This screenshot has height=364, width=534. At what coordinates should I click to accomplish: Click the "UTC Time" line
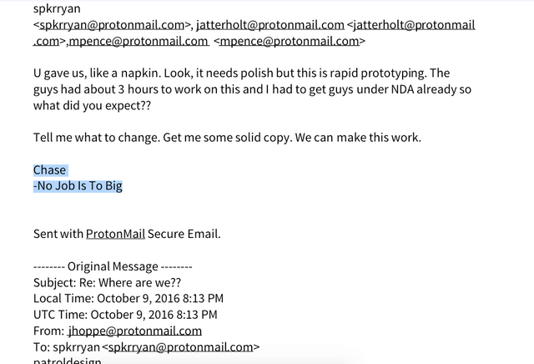pos(125,315)
